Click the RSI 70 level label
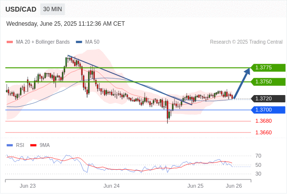This screenshot has height=194, width=287. 258,156
